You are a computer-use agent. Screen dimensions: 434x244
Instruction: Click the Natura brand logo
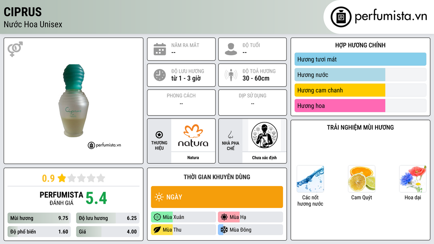click(x=193, y=135)
